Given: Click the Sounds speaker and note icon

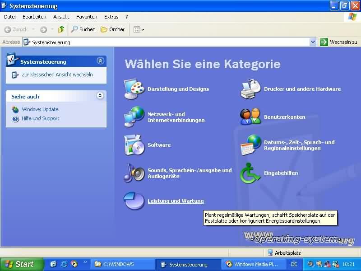Looking at the screenshot, I should (134, 173).
